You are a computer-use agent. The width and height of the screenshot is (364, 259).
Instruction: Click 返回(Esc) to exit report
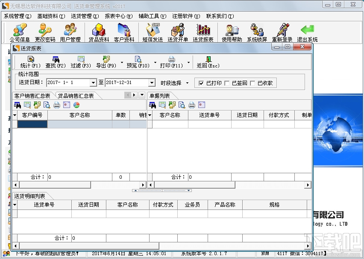point(208,62)
